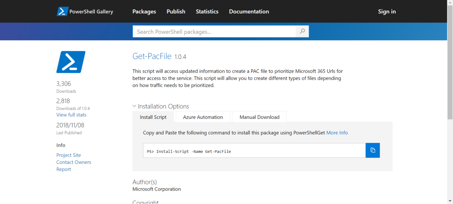Click the Contact Owners link
The width and height of the screenshot is (453, 204).
pos(74,162)
